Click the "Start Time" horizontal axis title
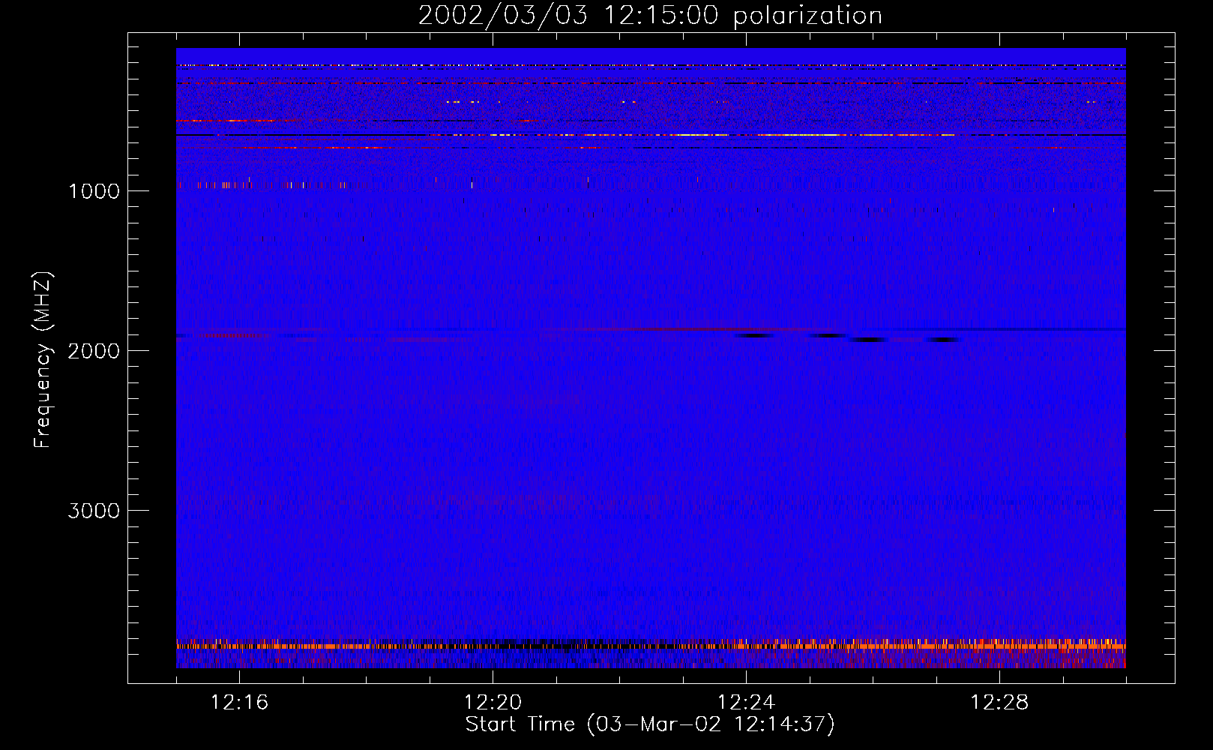Screen dimensions: 1213x750 pyautogui.click(x=520, y=724)
